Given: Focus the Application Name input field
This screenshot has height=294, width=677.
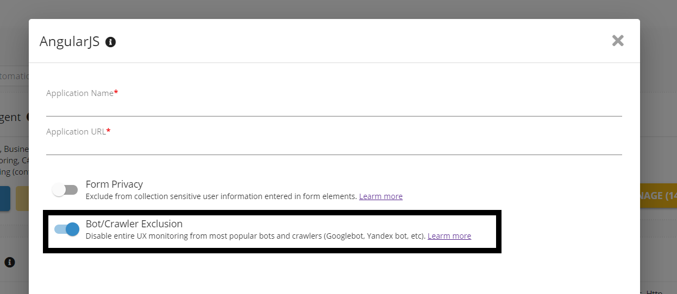Looking at the screenshot, I should coord(334,108).
